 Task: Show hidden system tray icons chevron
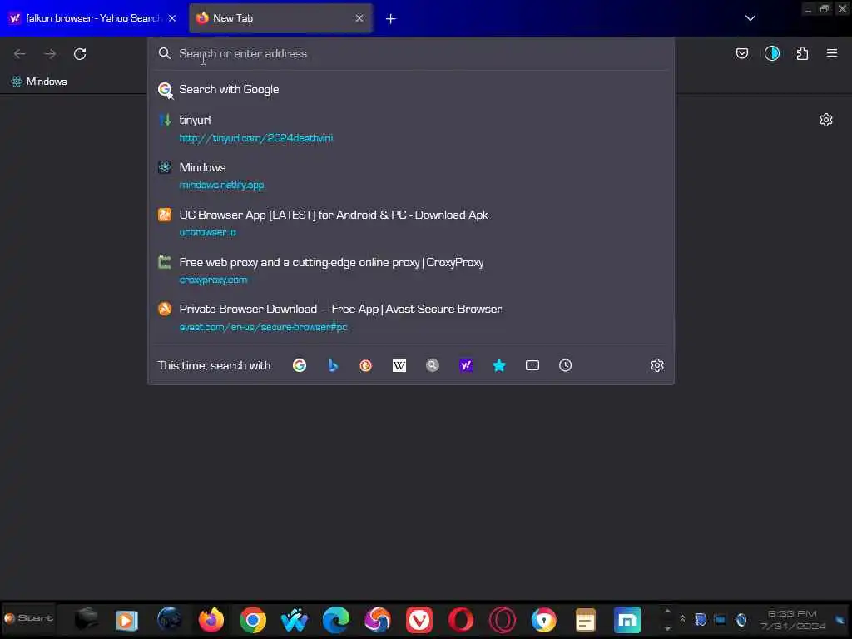click(682, 619)
